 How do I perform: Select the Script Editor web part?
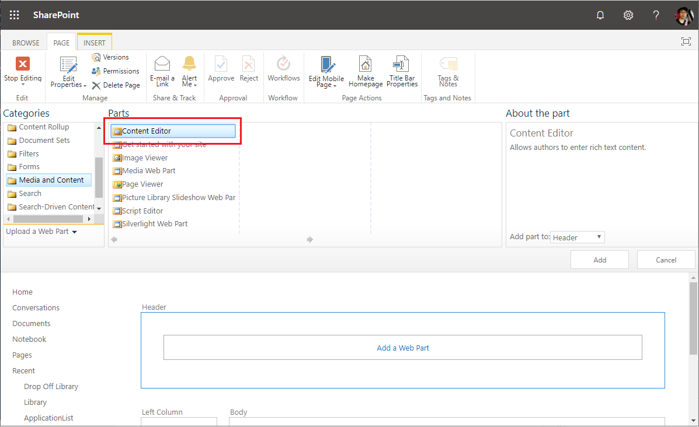(138, 211)
